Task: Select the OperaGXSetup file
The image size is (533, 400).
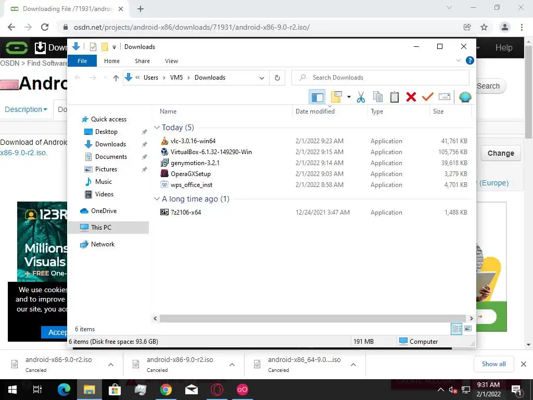Action: coord(191,174)
